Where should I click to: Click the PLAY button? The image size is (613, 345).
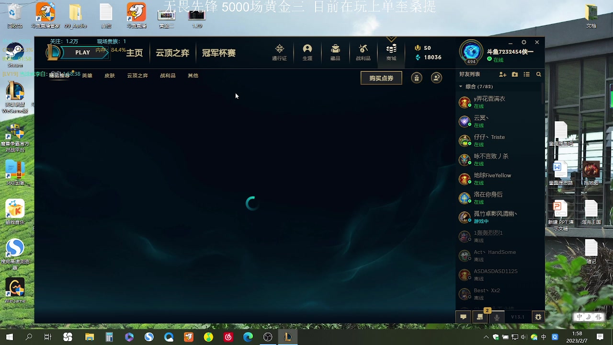tap(83, 52)
